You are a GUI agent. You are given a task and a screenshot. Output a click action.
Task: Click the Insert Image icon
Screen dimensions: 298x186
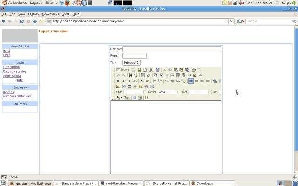[118, 86]
